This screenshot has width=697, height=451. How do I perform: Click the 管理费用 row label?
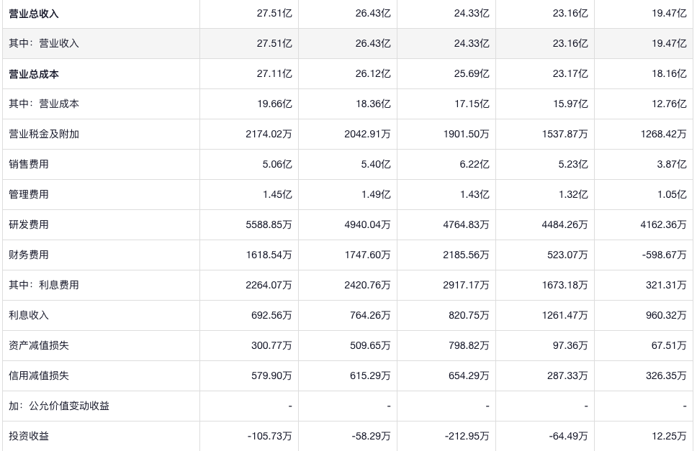tap(29, 195)
